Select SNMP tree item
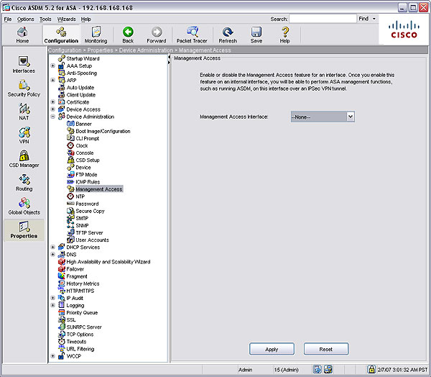 point(82,225)
